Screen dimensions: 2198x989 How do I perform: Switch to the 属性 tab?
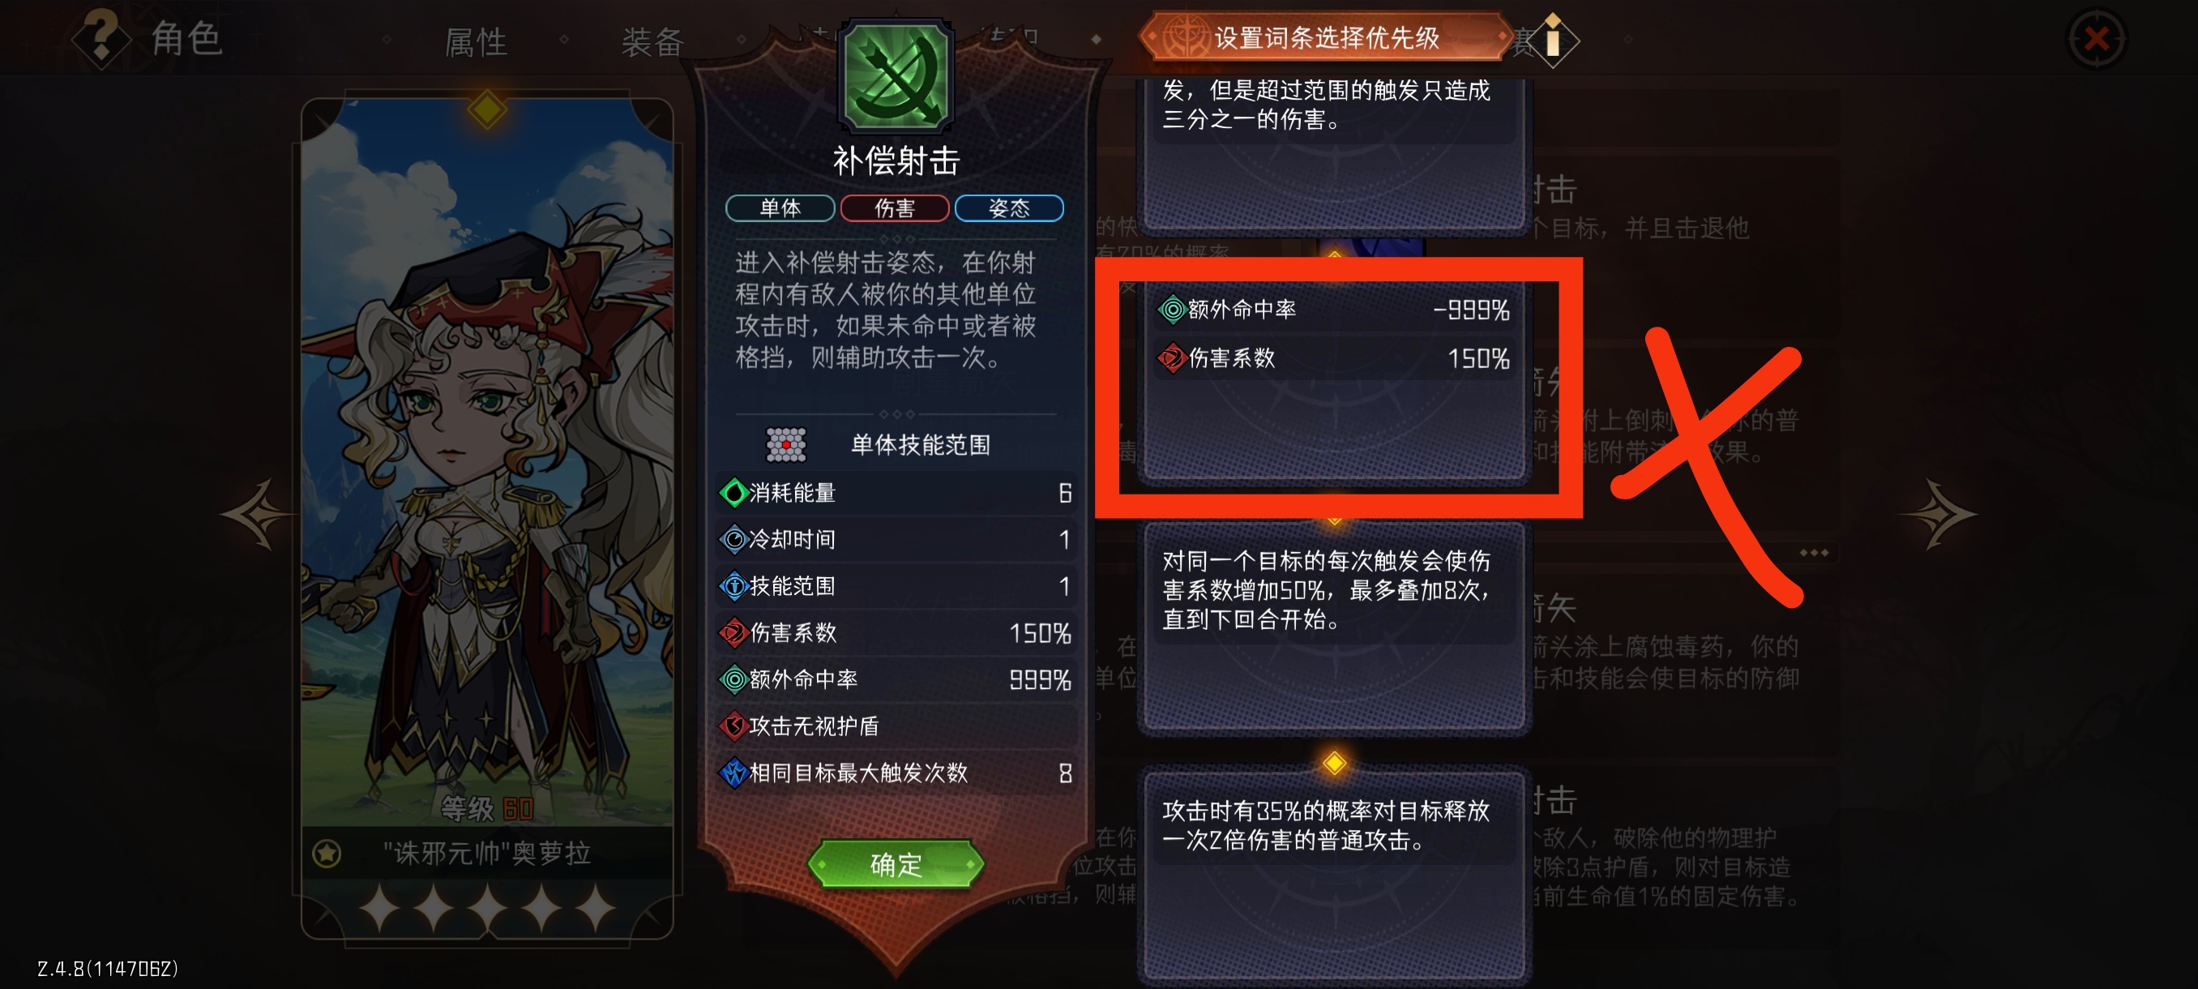pyautogui.click(x=476, y=41)
